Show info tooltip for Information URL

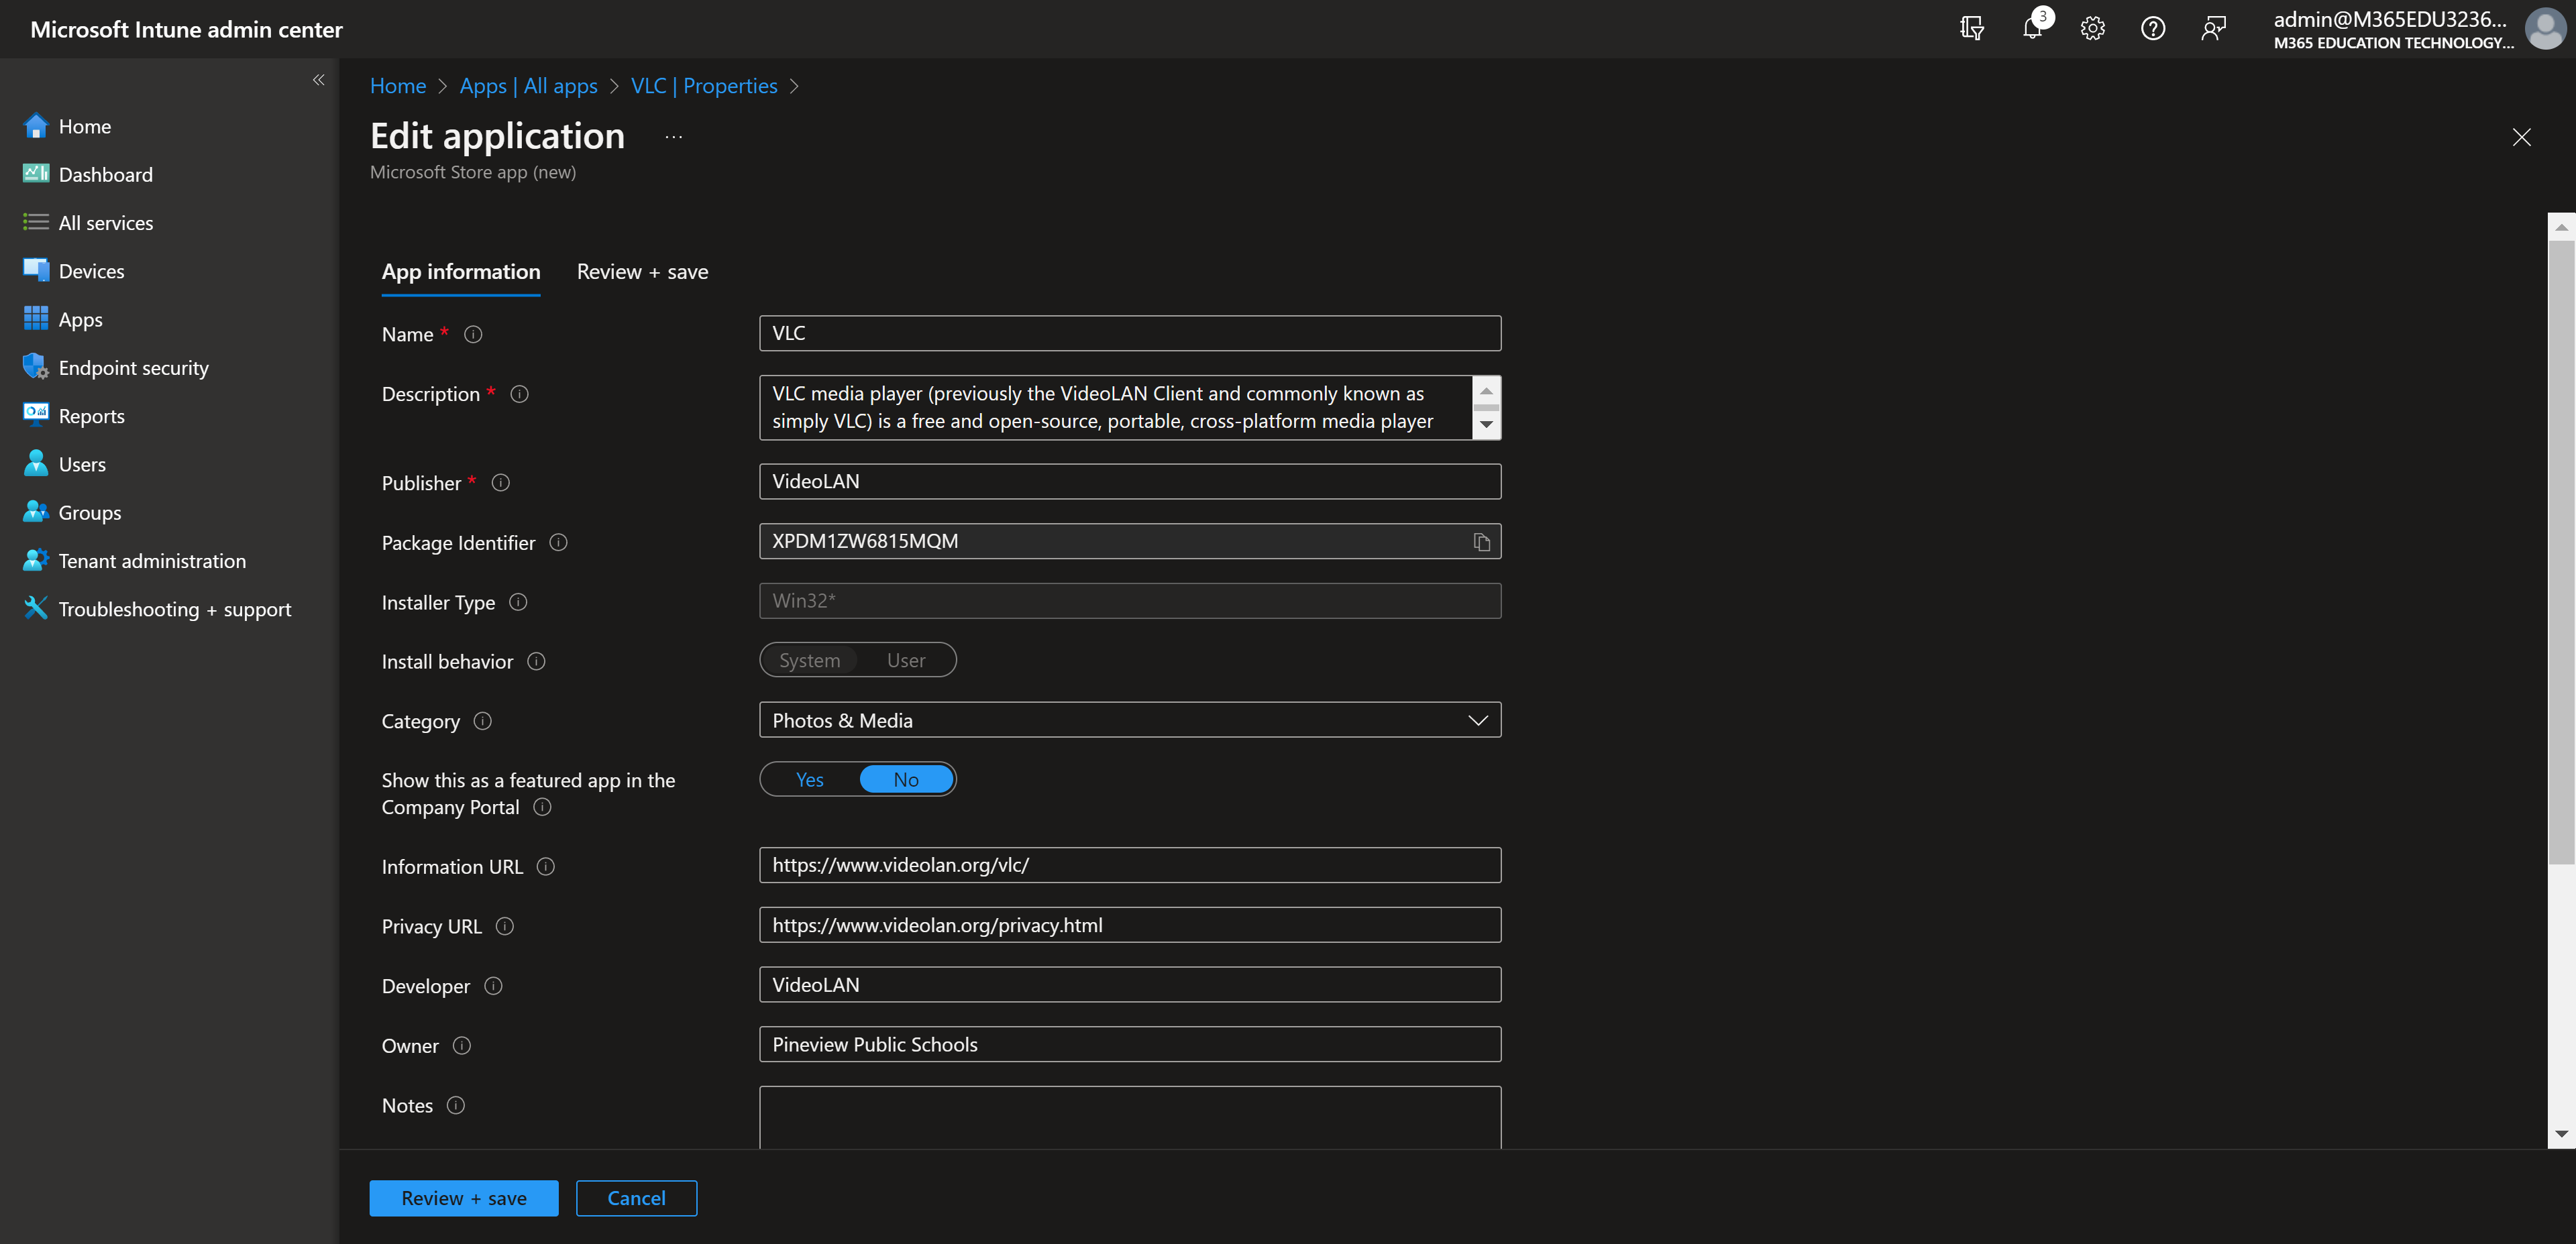[x=546, y=867]
